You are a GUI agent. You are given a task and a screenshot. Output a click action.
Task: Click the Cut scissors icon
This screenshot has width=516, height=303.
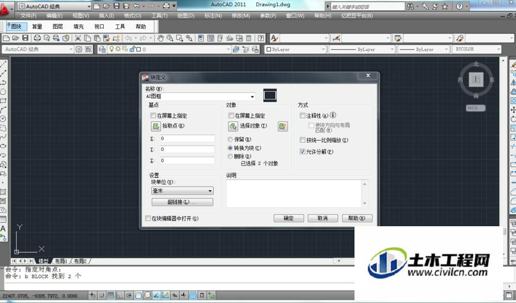click(78, 38)
